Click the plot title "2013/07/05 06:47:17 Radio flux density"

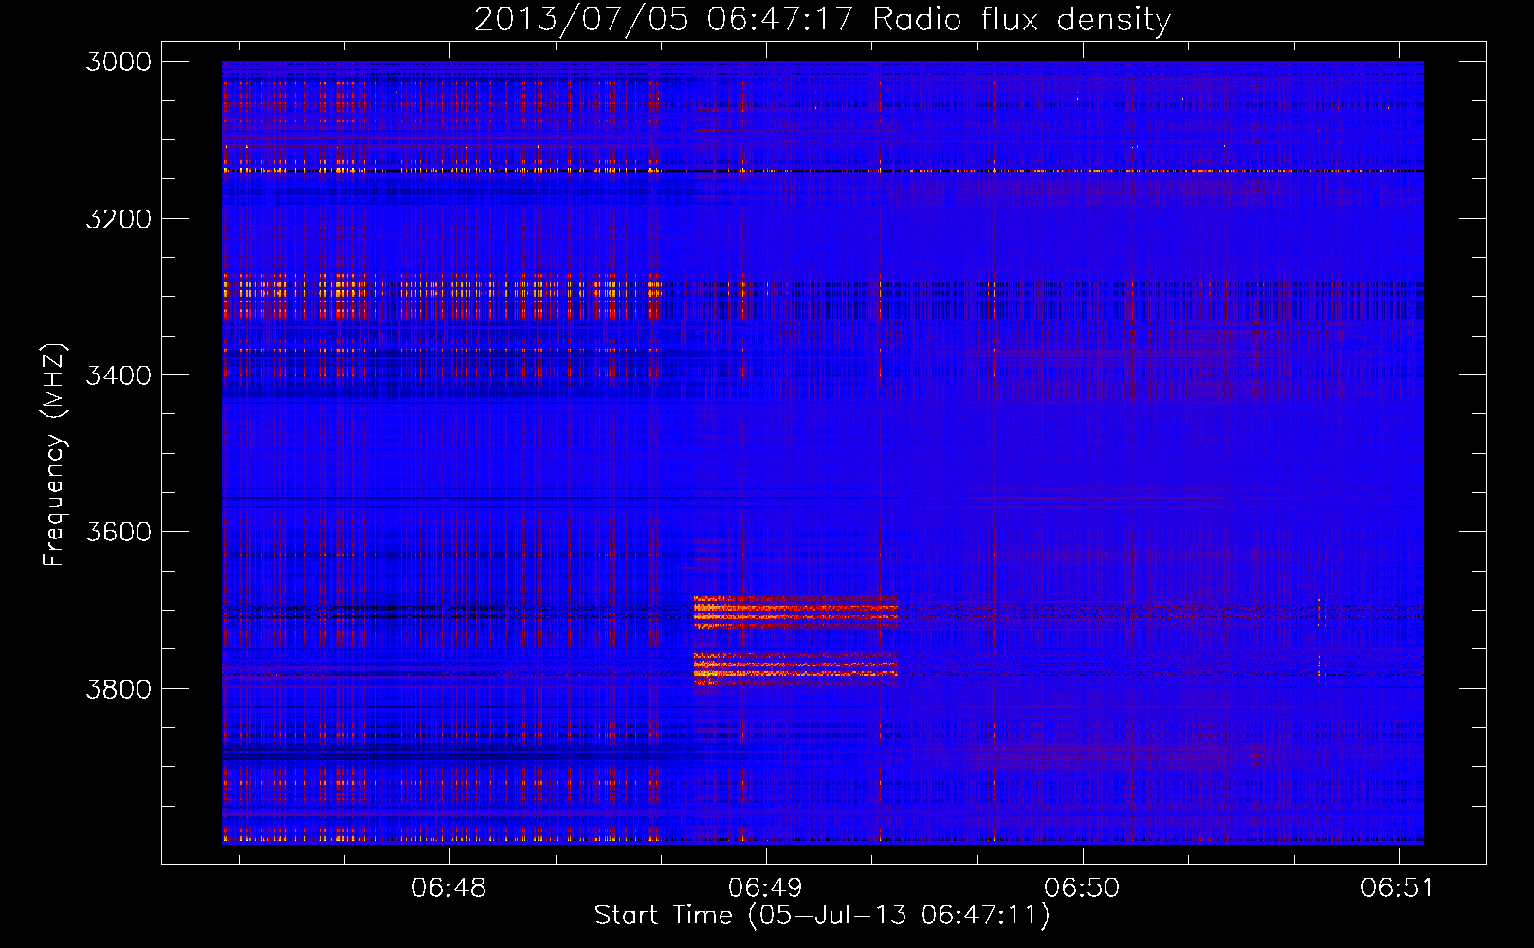(x=822, y=19)
